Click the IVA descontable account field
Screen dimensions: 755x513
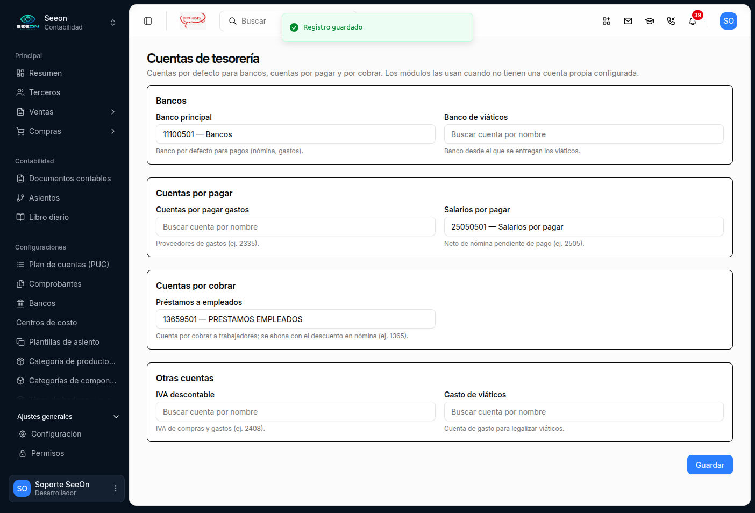296,411
